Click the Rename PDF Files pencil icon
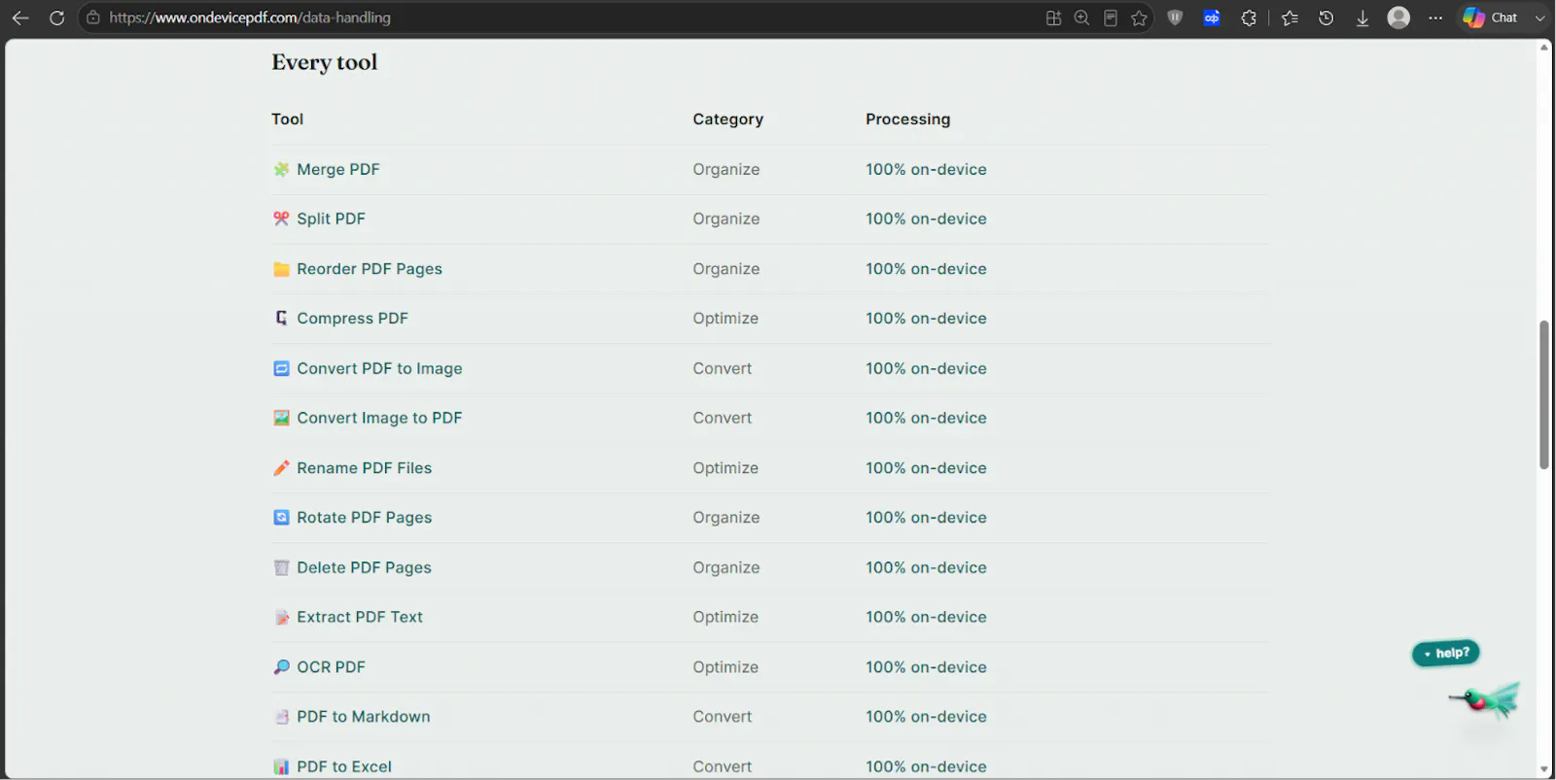The height and width of the screenshot is (780, 1556). point(281,468)
